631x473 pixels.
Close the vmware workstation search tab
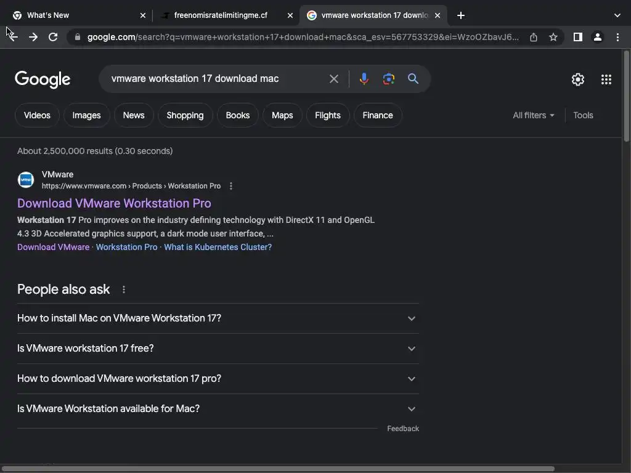[x=438, y=15]
